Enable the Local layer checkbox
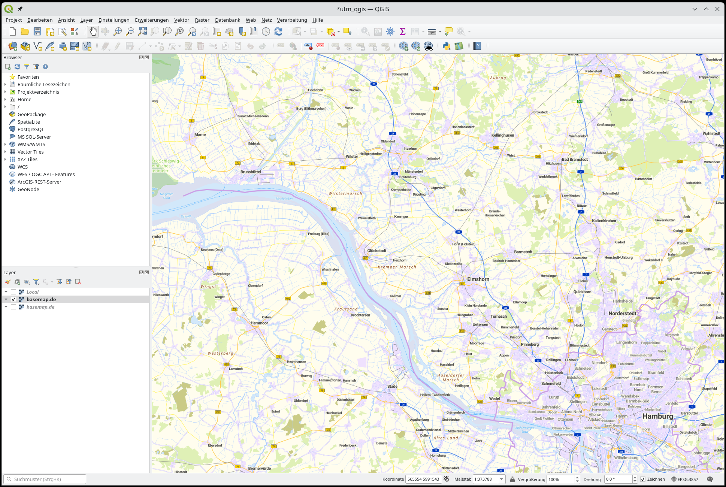Image resolution: width=726 pixels, height=487 pixels. coord(13,292)
